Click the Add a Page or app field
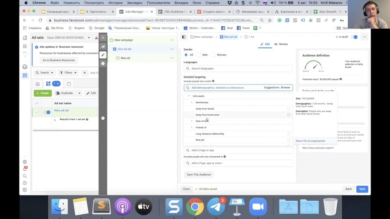Viewport: 390px width, 219px height. [238, 150]
